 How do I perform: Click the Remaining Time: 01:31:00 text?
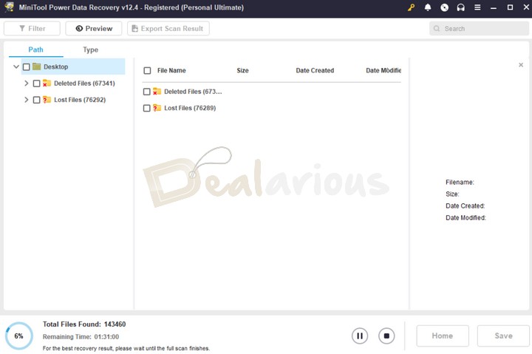pyautogui.click(x=81, y=337)
